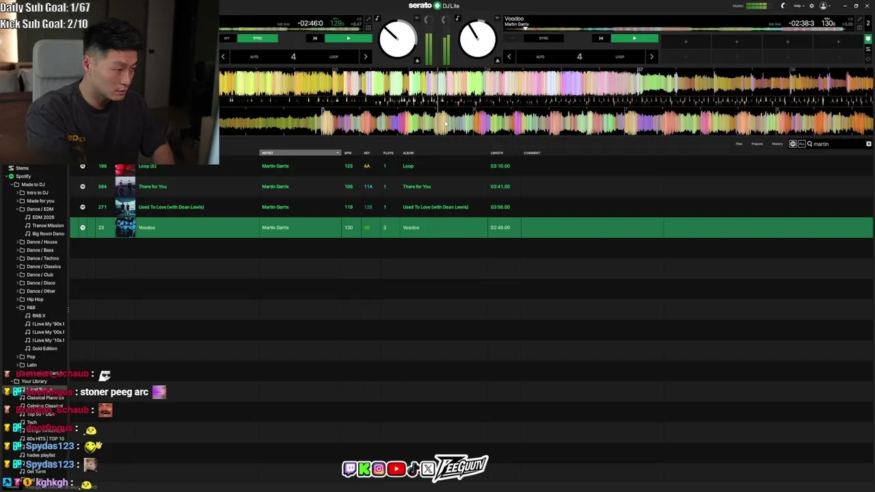875x492 pixels.
Task: Select the There for You album thumbnail
Action: pos(125,187)
